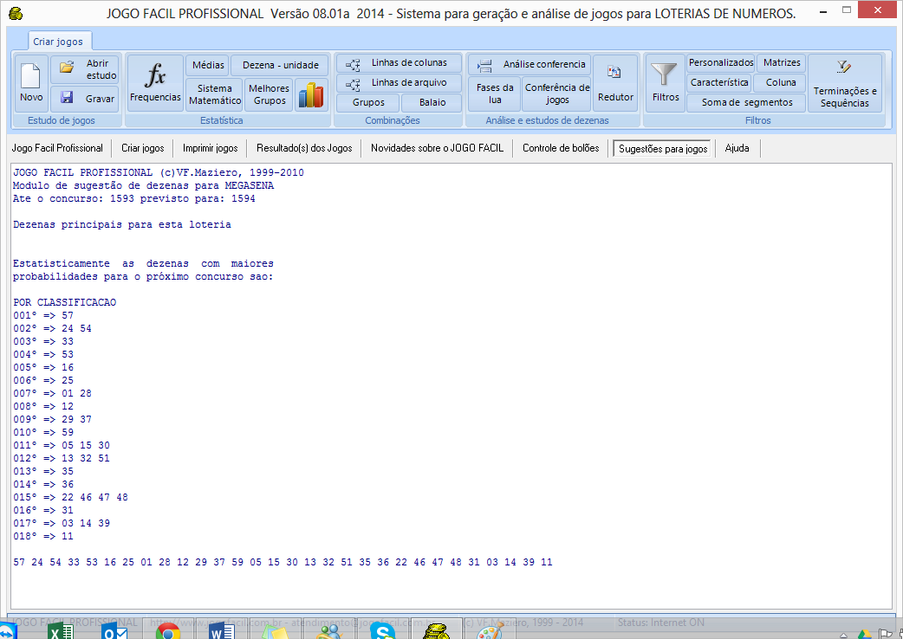Click Linhas de colunas combination button
The image size is (903, 639).
click(x=399, y=63)
